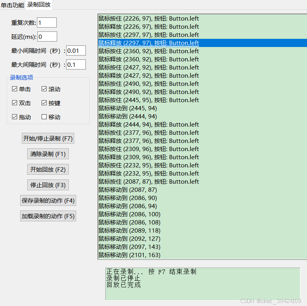
Task: Click log line 回放已完成
Action: (x=123, y=285)
